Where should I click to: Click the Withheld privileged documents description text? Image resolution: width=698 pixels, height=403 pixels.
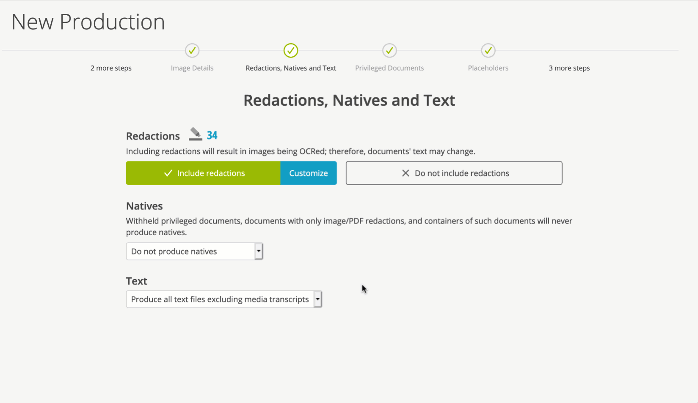pyautogui.click(x=349, y=227)
